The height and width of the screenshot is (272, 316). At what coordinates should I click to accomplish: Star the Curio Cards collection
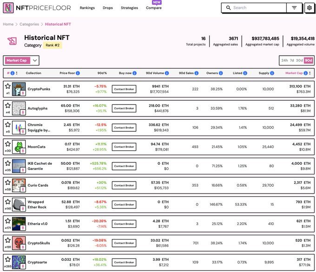point(8,182)
